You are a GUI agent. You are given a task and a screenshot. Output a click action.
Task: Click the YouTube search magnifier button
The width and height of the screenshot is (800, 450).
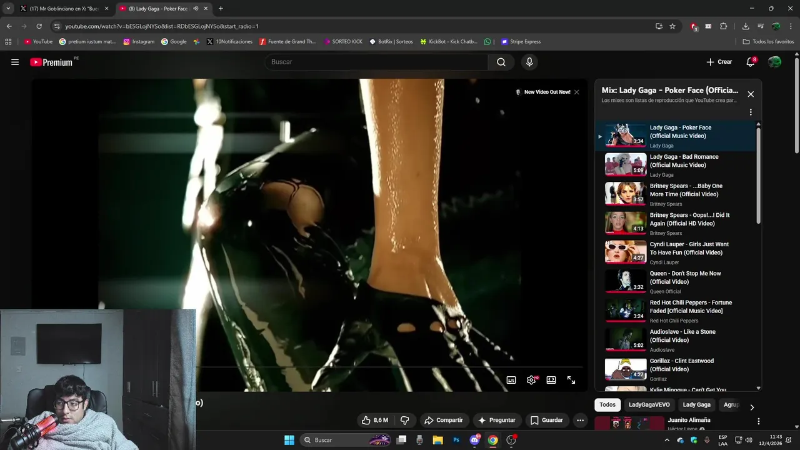[501, 62]
